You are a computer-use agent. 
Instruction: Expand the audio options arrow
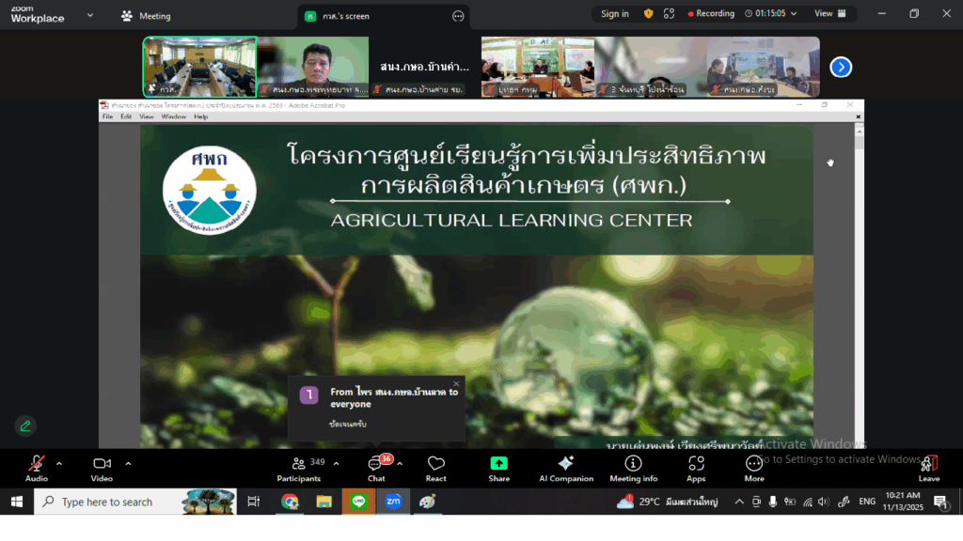[x=59, y=463]
